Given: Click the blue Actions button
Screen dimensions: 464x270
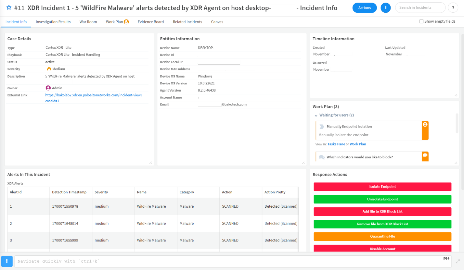Looking at the screenshot, I should point(365,7).
